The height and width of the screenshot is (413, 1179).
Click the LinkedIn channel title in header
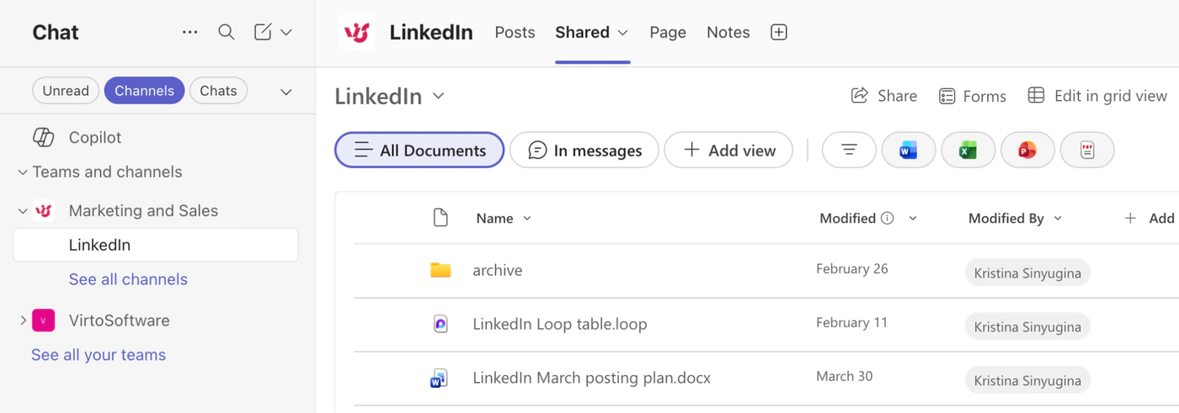(431, 32)
